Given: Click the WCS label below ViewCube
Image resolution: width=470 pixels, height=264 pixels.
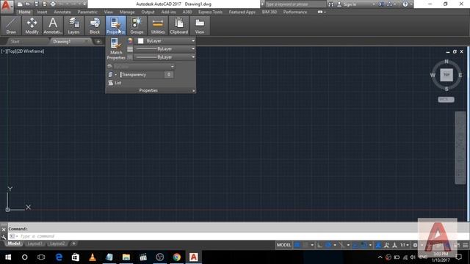Looking at the screenshot, I should pyautogui.click(x=446, y=100).
